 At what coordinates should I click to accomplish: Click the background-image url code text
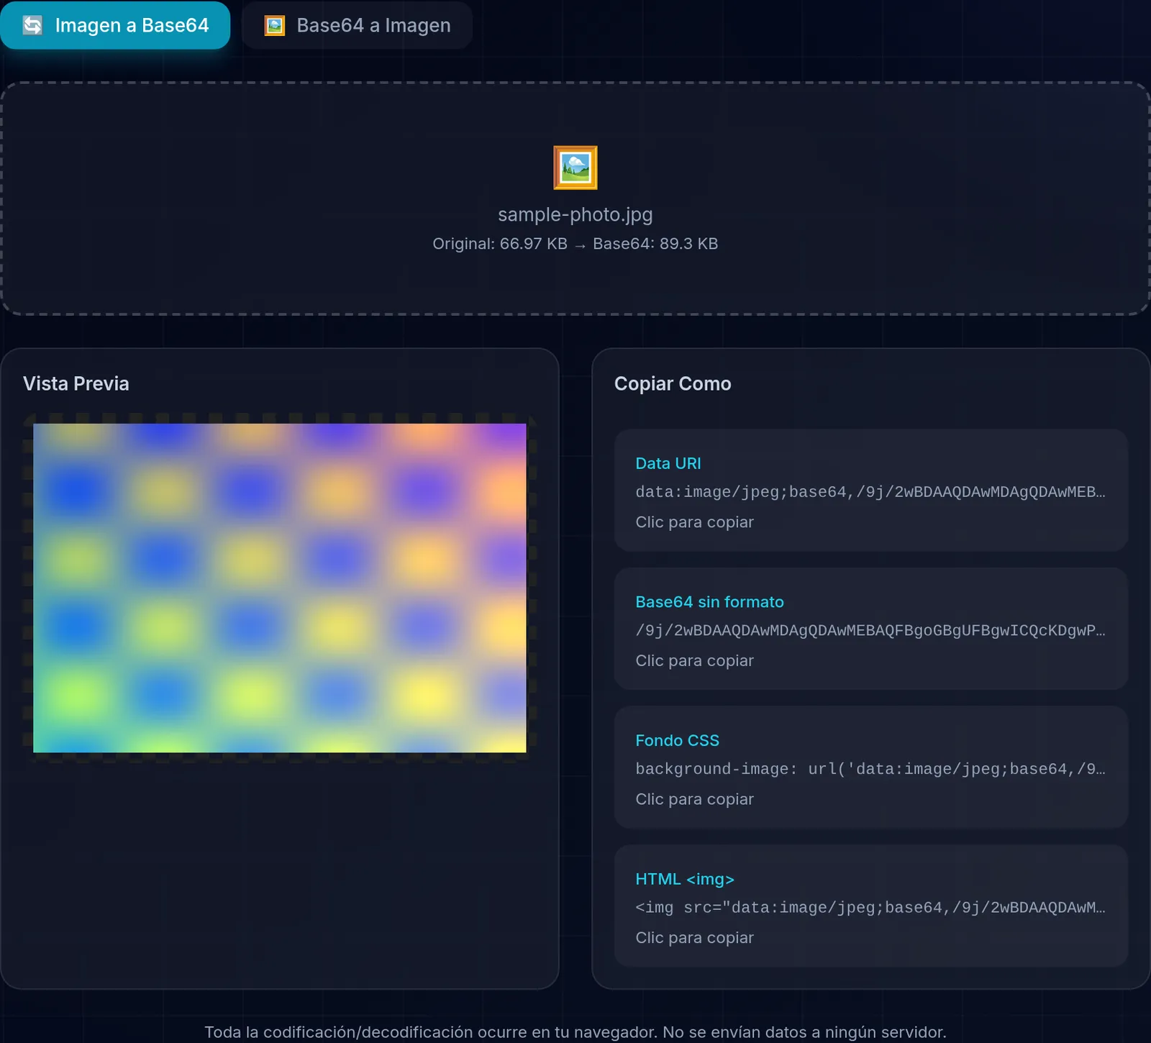point(870,769)
